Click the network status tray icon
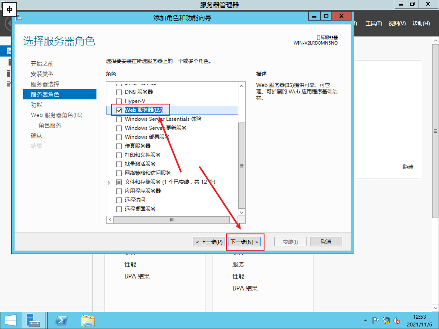Image resolution: width=439 pixels, height=329 pixels. click(386, 320)
